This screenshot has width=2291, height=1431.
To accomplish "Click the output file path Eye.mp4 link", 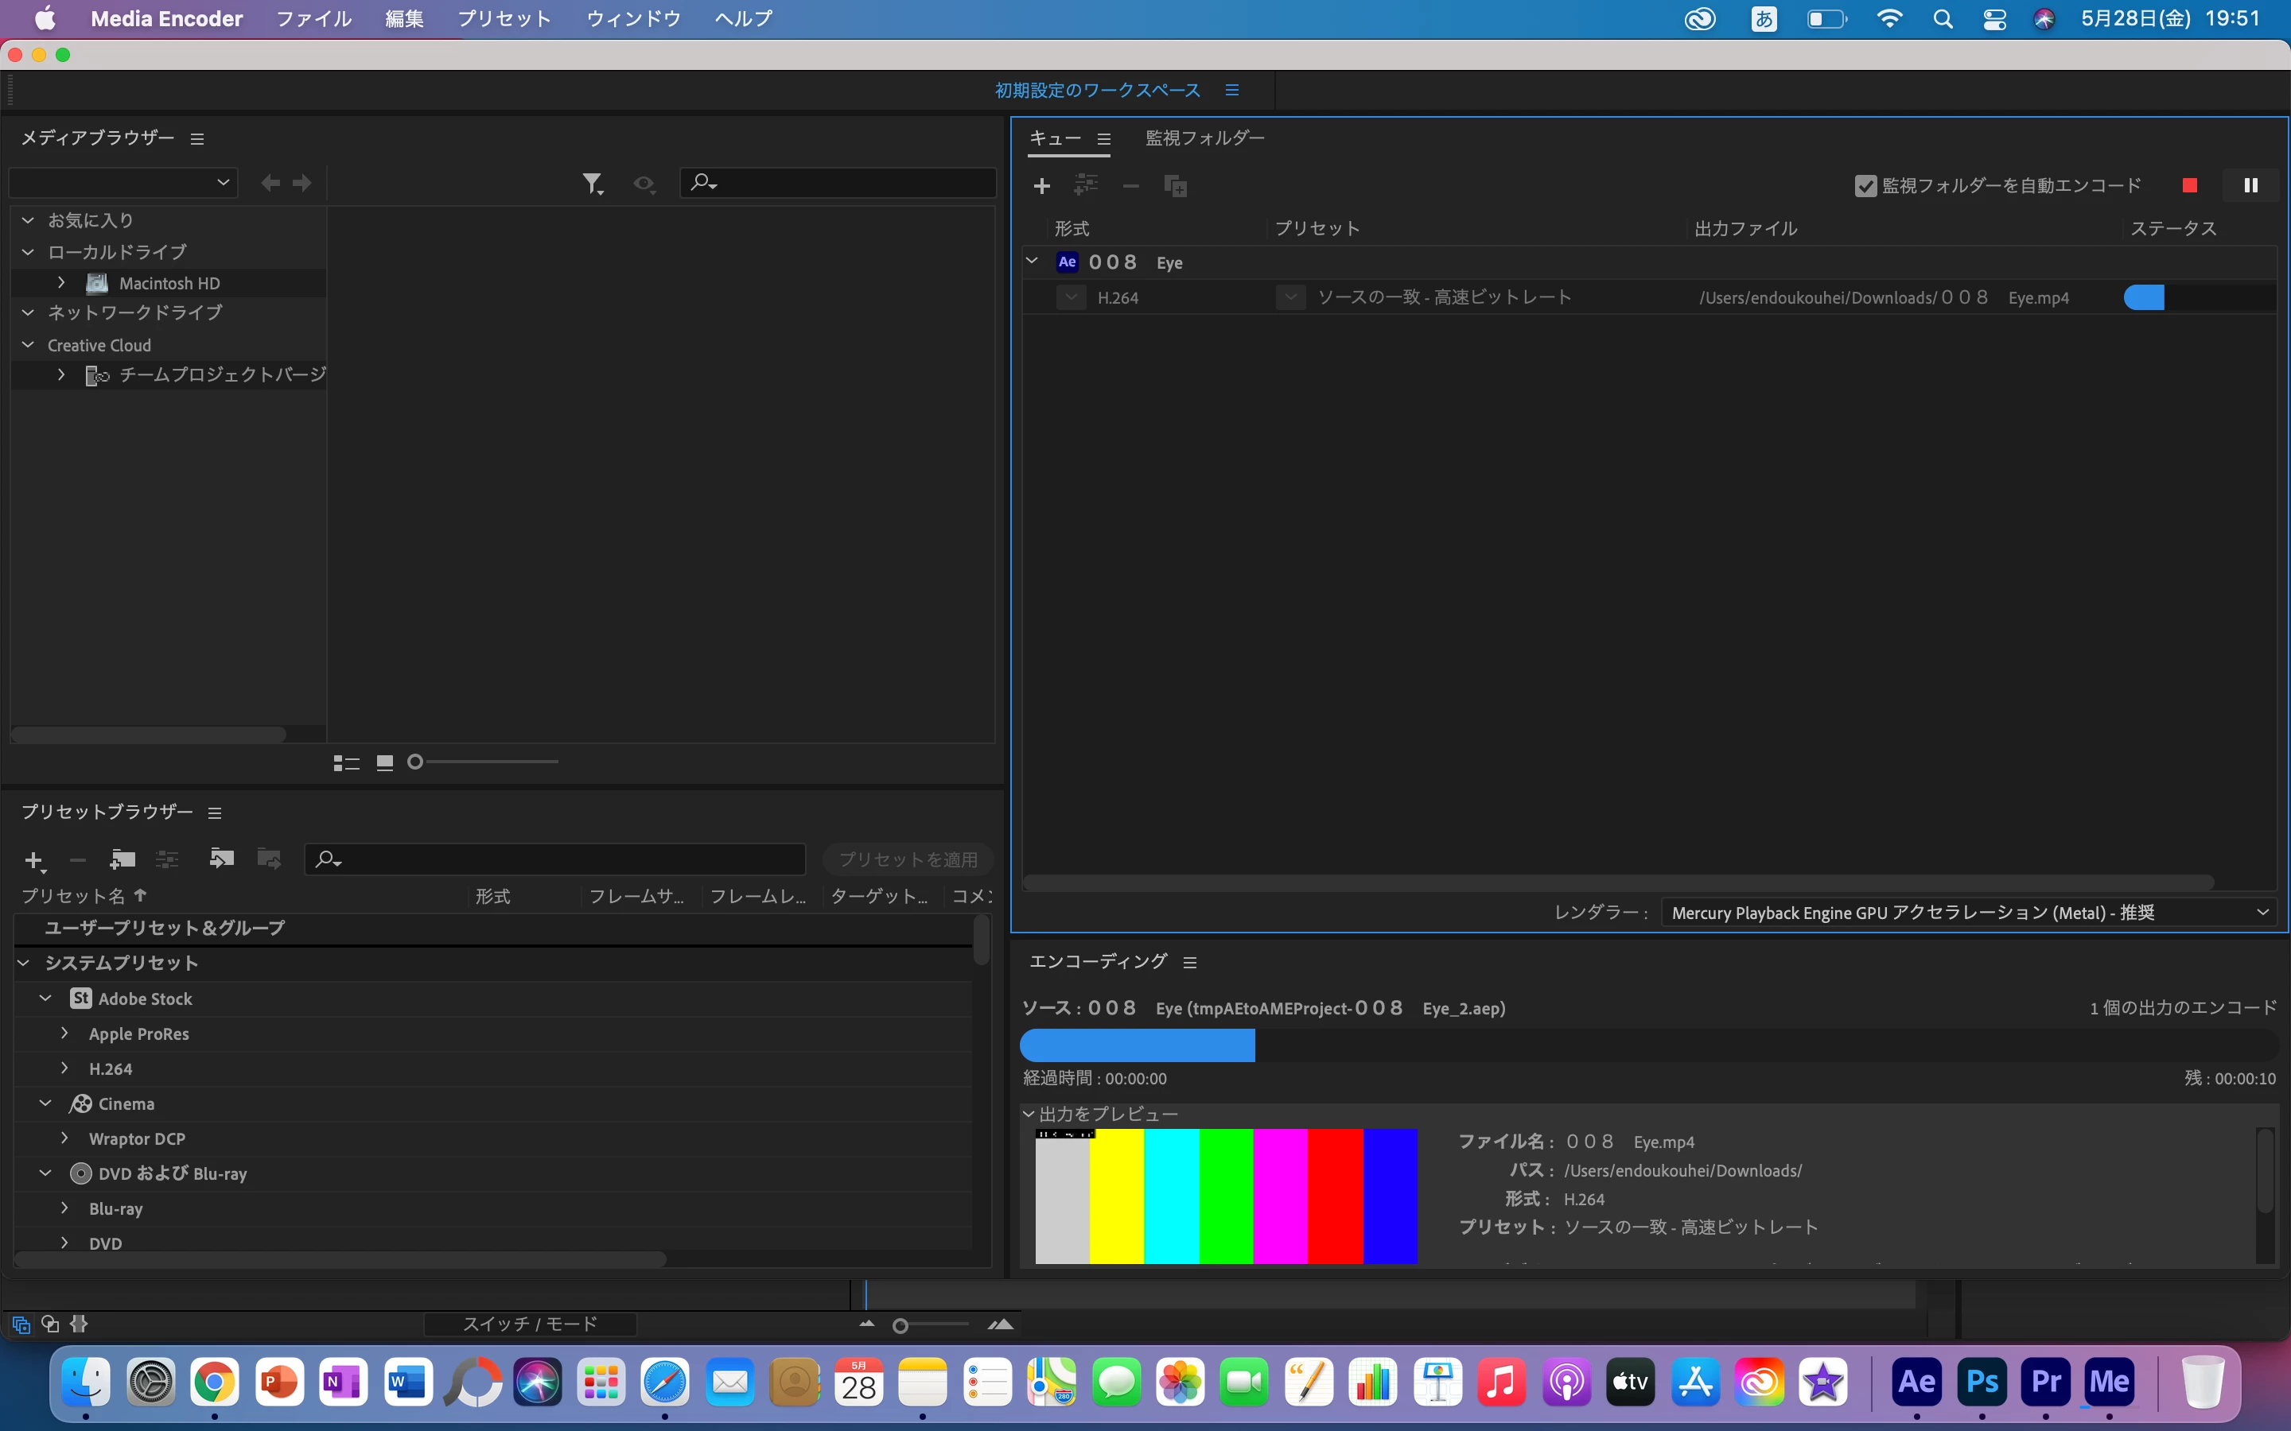I will pos(1883,298).
